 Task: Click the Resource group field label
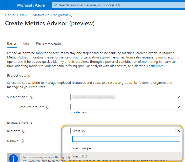[30, 107]
